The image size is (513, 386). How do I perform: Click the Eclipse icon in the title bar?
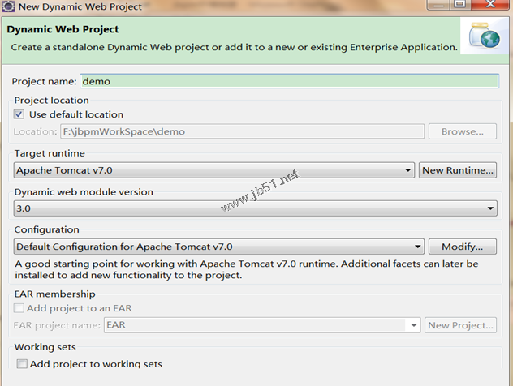(x=8, y=6)
